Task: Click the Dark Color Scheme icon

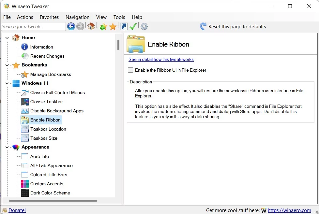Action: 25,193
